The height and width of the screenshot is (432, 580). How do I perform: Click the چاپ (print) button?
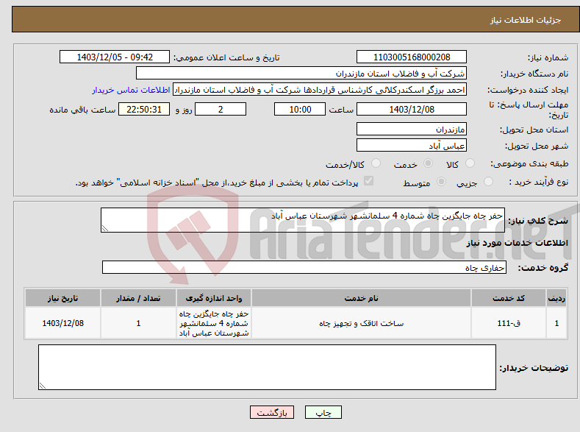point(323,412)
